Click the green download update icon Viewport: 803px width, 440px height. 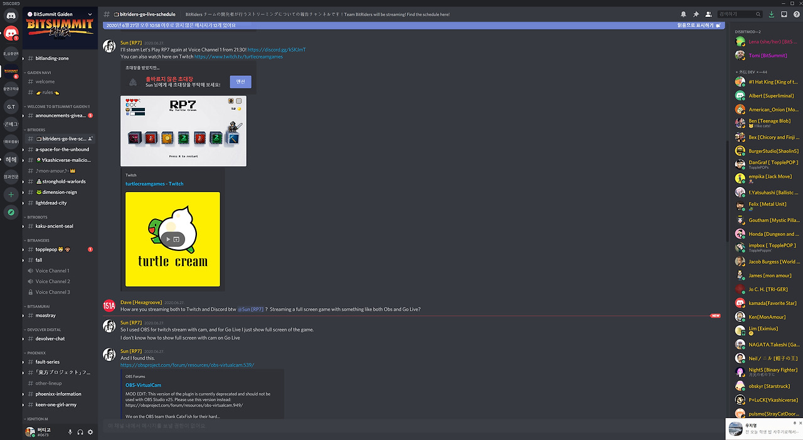click(771, 14)
